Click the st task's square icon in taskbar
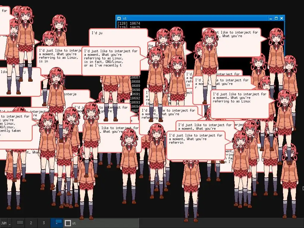This screenshot has width=304, height=228. tap(68, 223)
